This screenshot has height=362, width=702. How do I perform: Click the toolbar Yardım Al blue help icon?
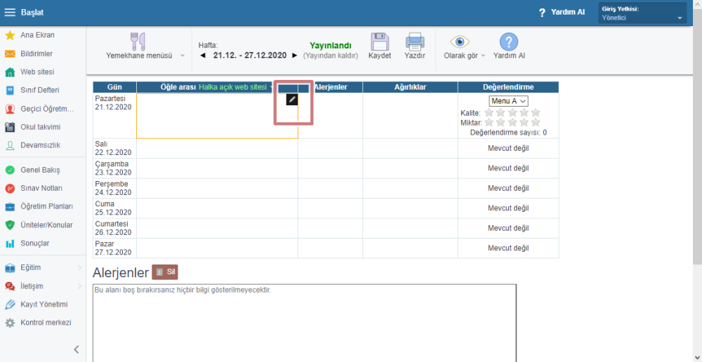[508, 41]
